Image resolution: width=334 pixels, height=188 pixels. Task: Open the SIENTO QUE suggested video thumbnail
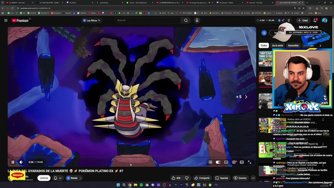coord(265,59)
